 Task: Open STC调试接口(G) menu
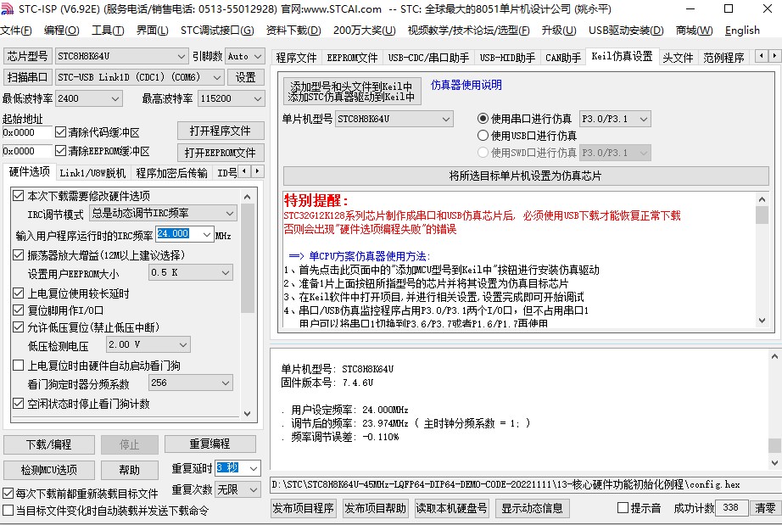(217, 31)
